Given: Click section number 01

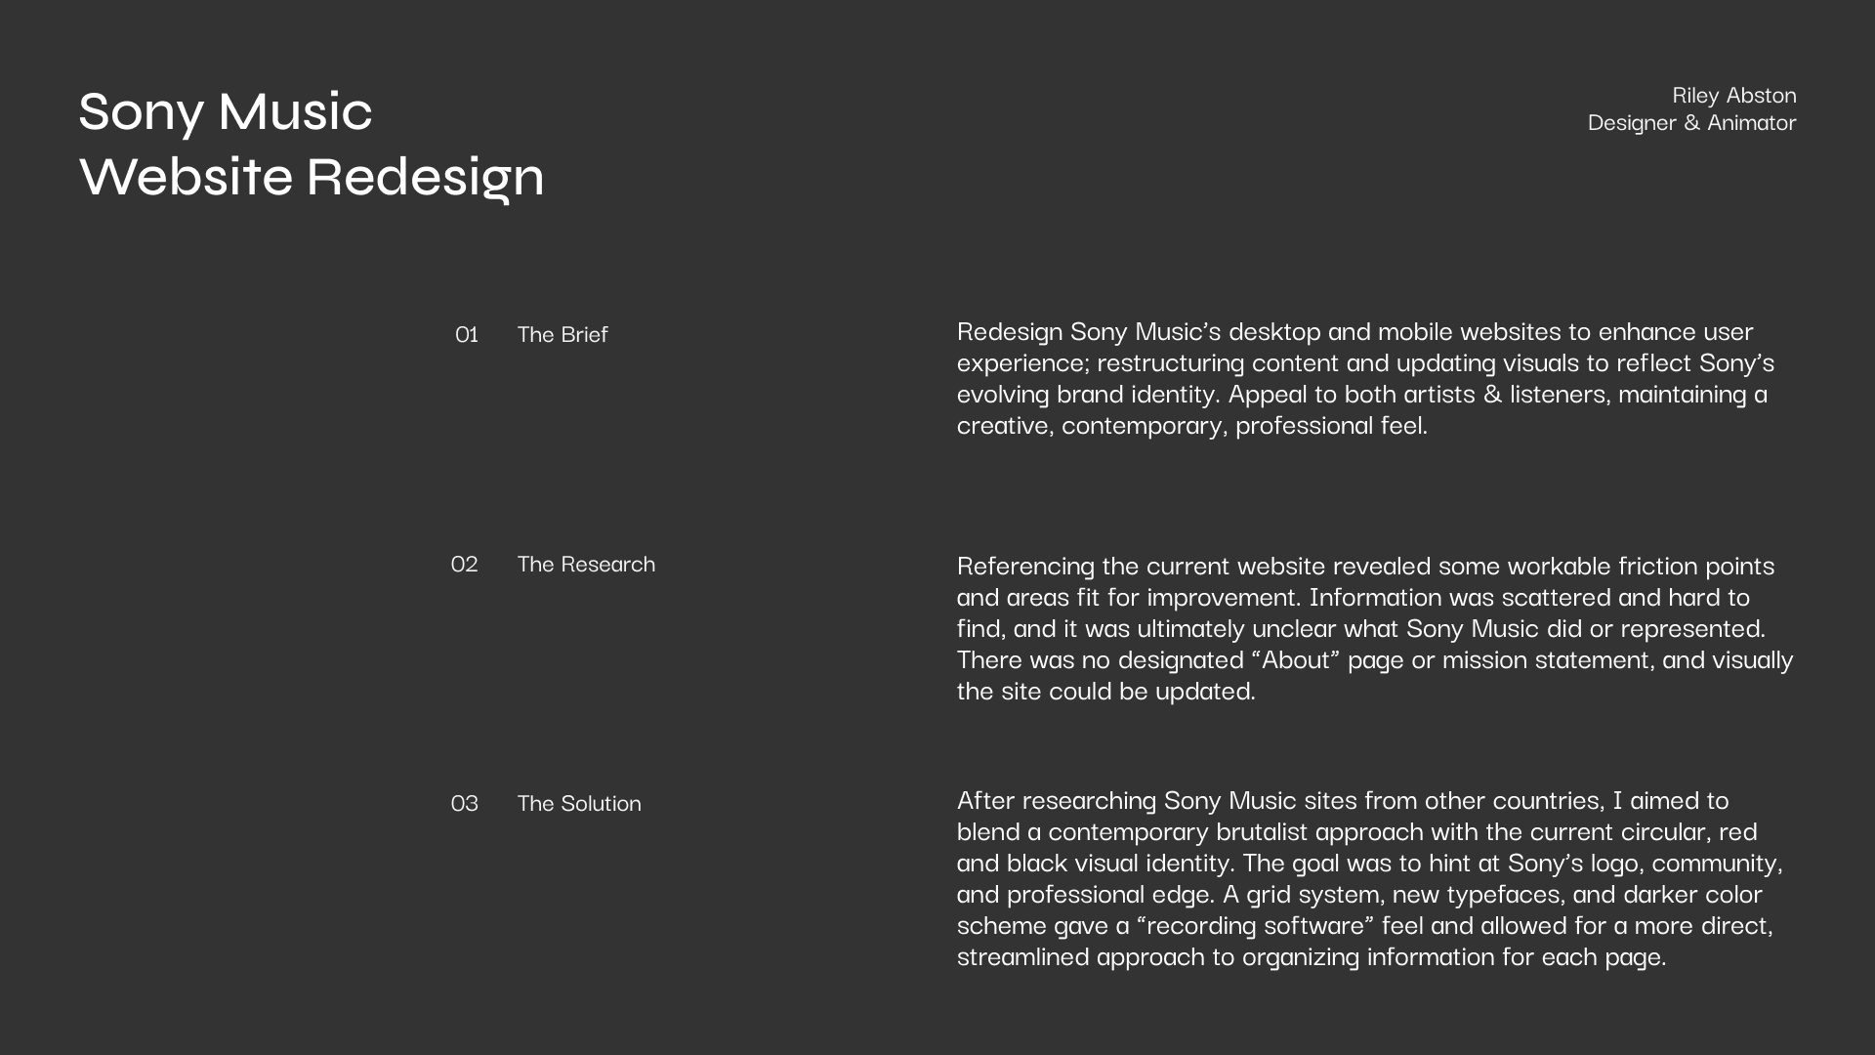Looking at the screenshot, I should (467, 334).
